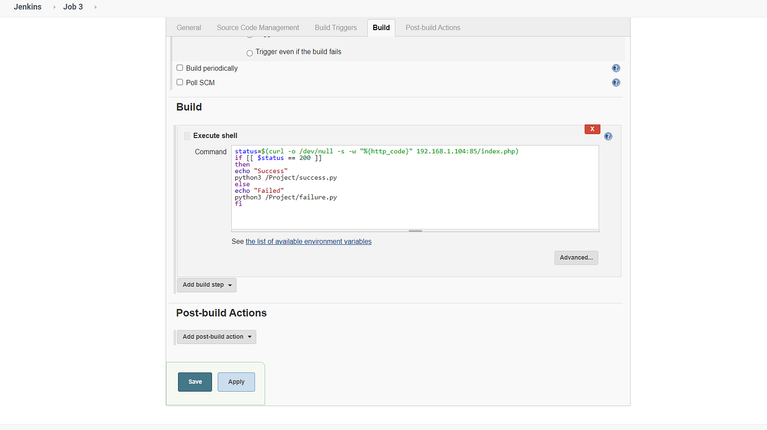Select Jenkins in the breadcrumb bar

(x=27, y=7)
